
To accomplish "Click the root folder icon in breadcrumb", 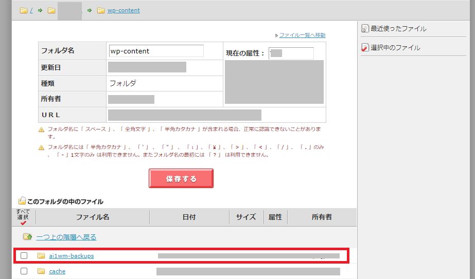I will click(x=24, y=10).
